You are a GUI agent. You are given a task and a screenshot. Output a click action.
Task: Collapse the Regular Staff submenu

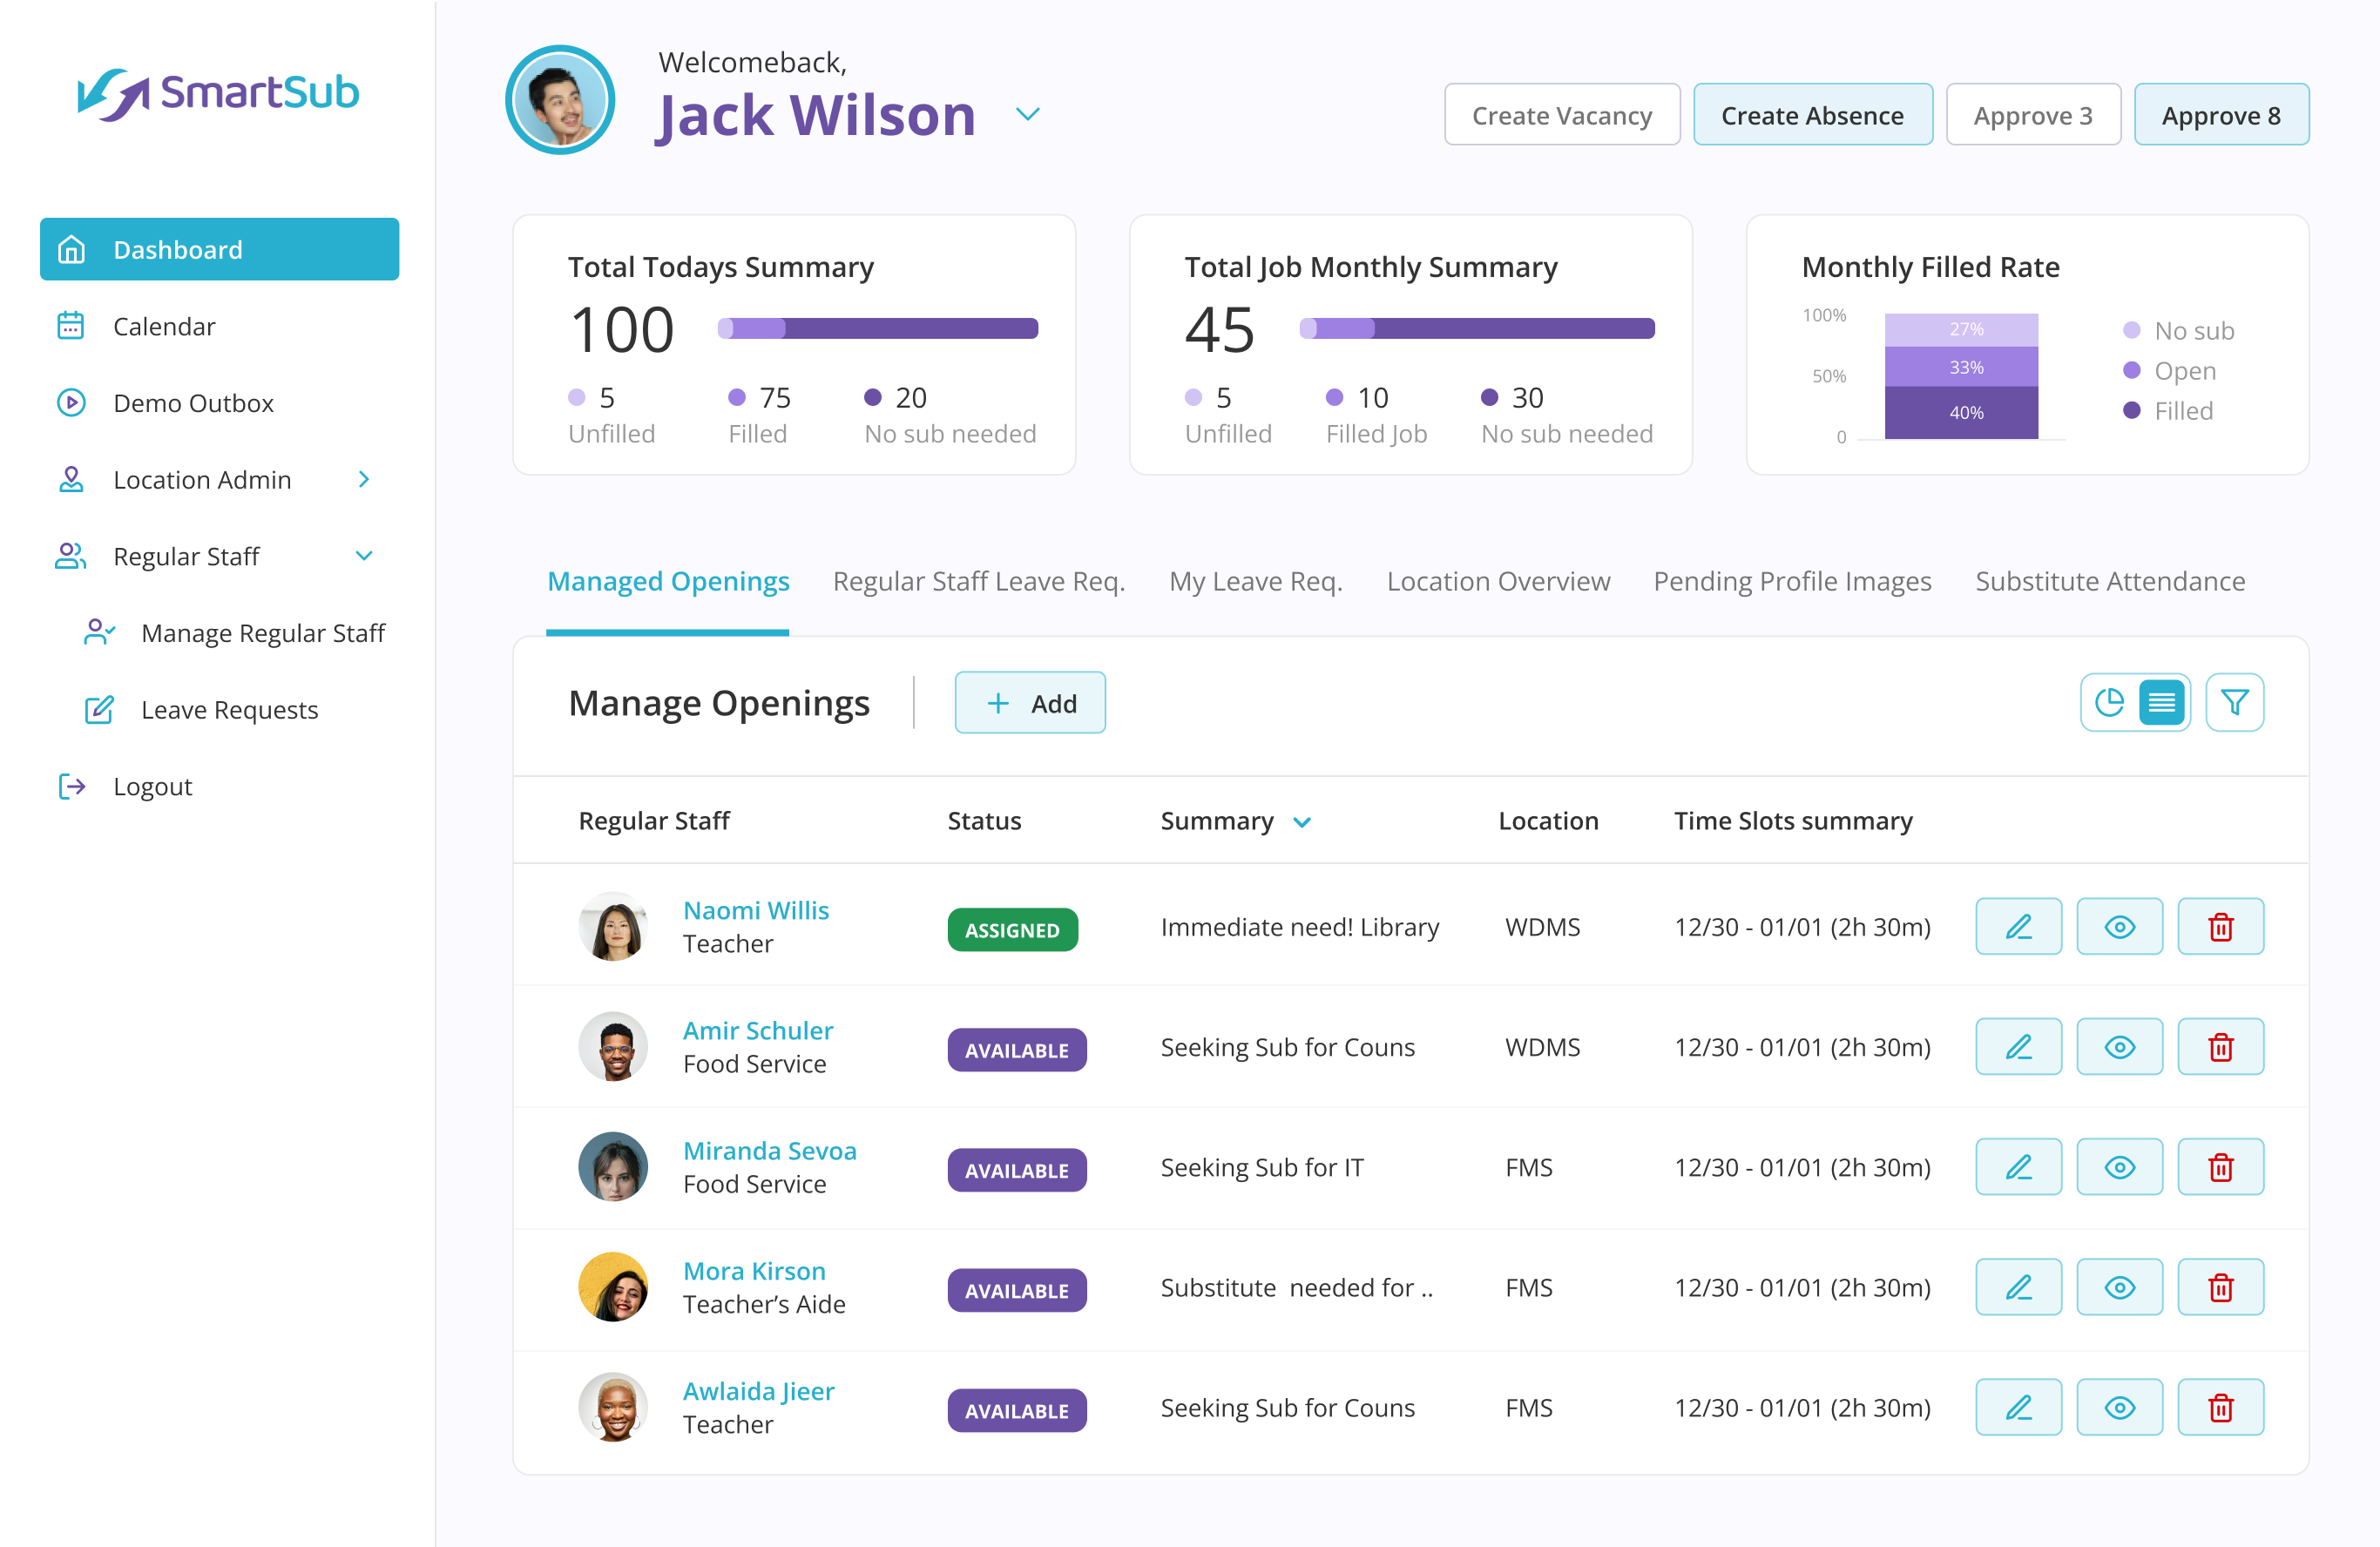[364, 556]
